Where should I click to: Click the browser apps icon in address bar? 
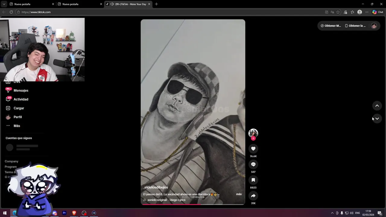pyautogui.click(x=327, y=12)
